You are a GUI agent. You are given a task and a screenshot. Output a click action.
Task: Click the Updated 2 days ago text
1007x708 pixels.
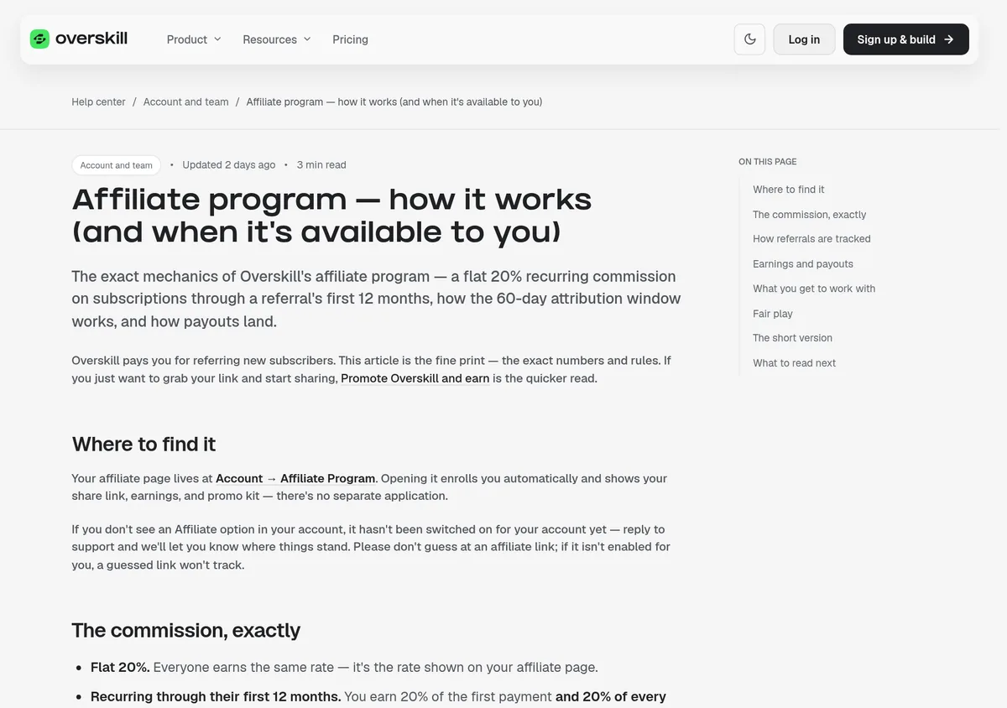click(229, 165)
